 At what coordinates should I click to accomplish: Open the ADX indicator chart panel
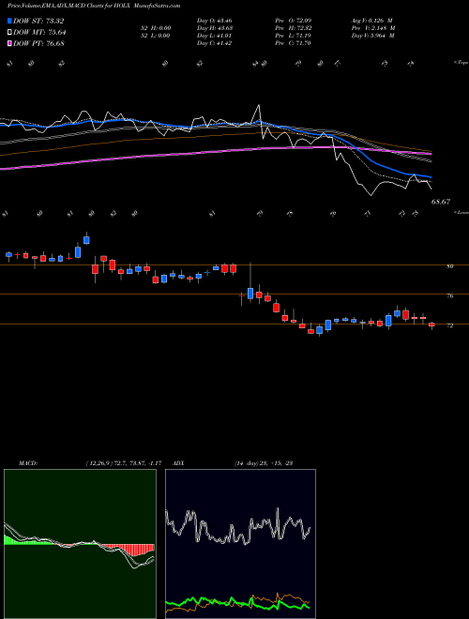pos(240,544)
